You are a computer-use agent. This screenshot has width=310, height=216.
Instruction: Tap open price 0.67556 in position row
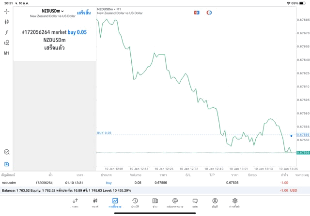[x=161, y=183]
